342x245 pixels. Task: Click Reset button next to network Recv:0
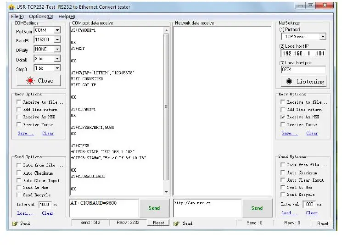(x=323, y=223)
